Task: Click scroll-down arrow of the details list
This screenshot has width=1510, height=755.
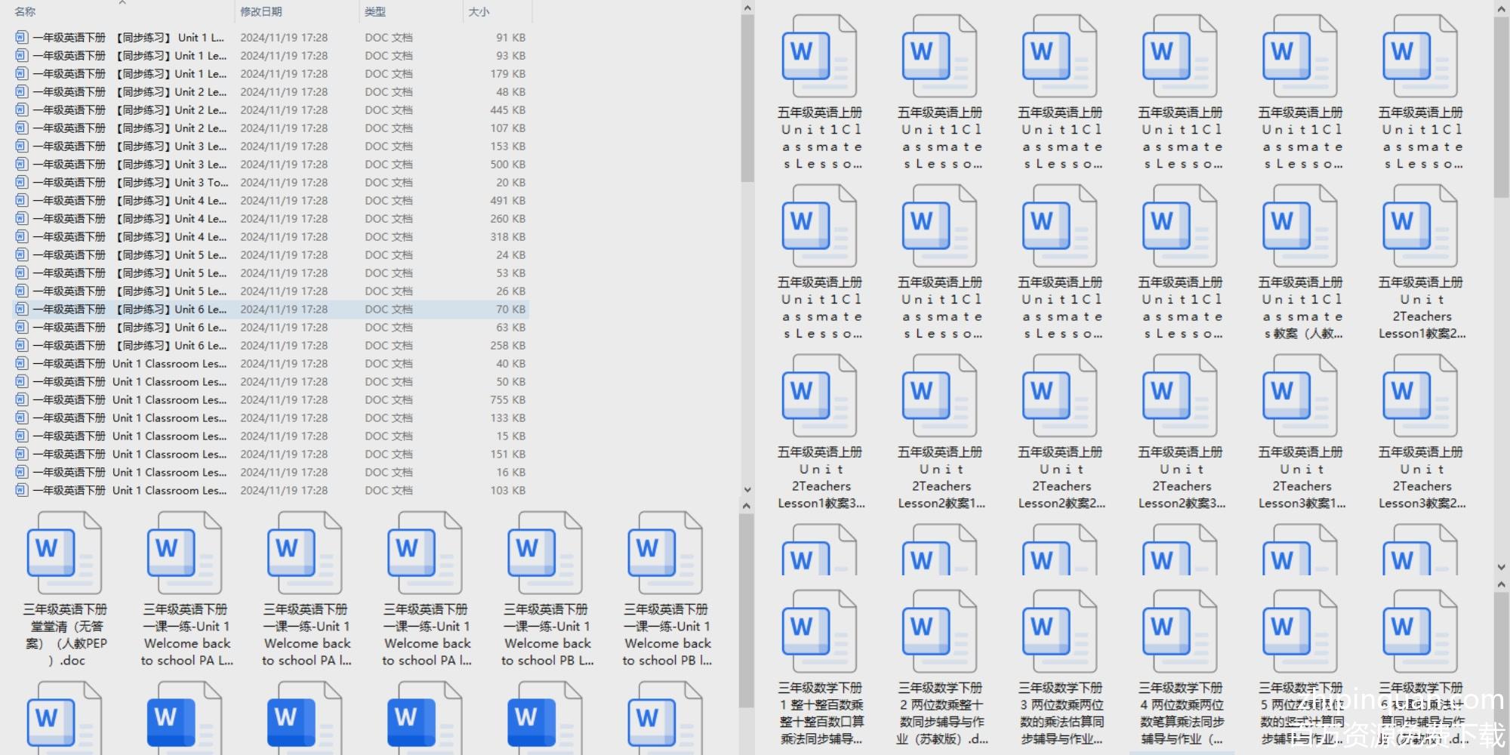Action: [x=747, y=490]
